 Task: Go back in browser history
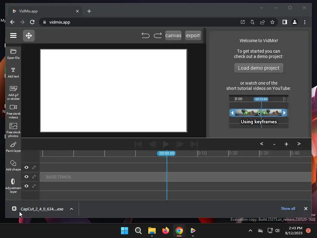[x=12, y=22]
